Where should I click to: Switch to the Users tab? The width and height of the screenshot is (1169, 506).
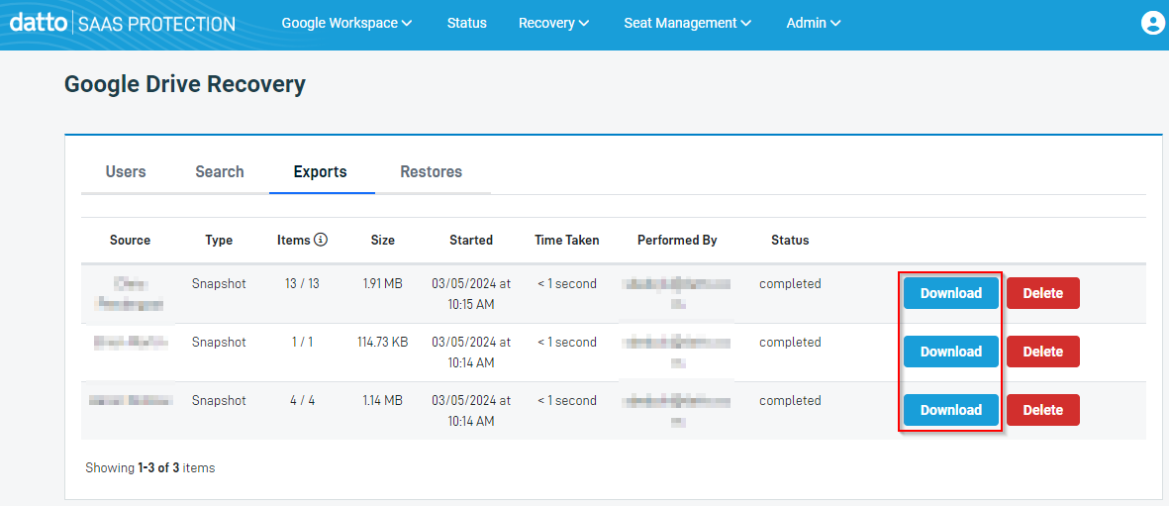pos(126,171)
